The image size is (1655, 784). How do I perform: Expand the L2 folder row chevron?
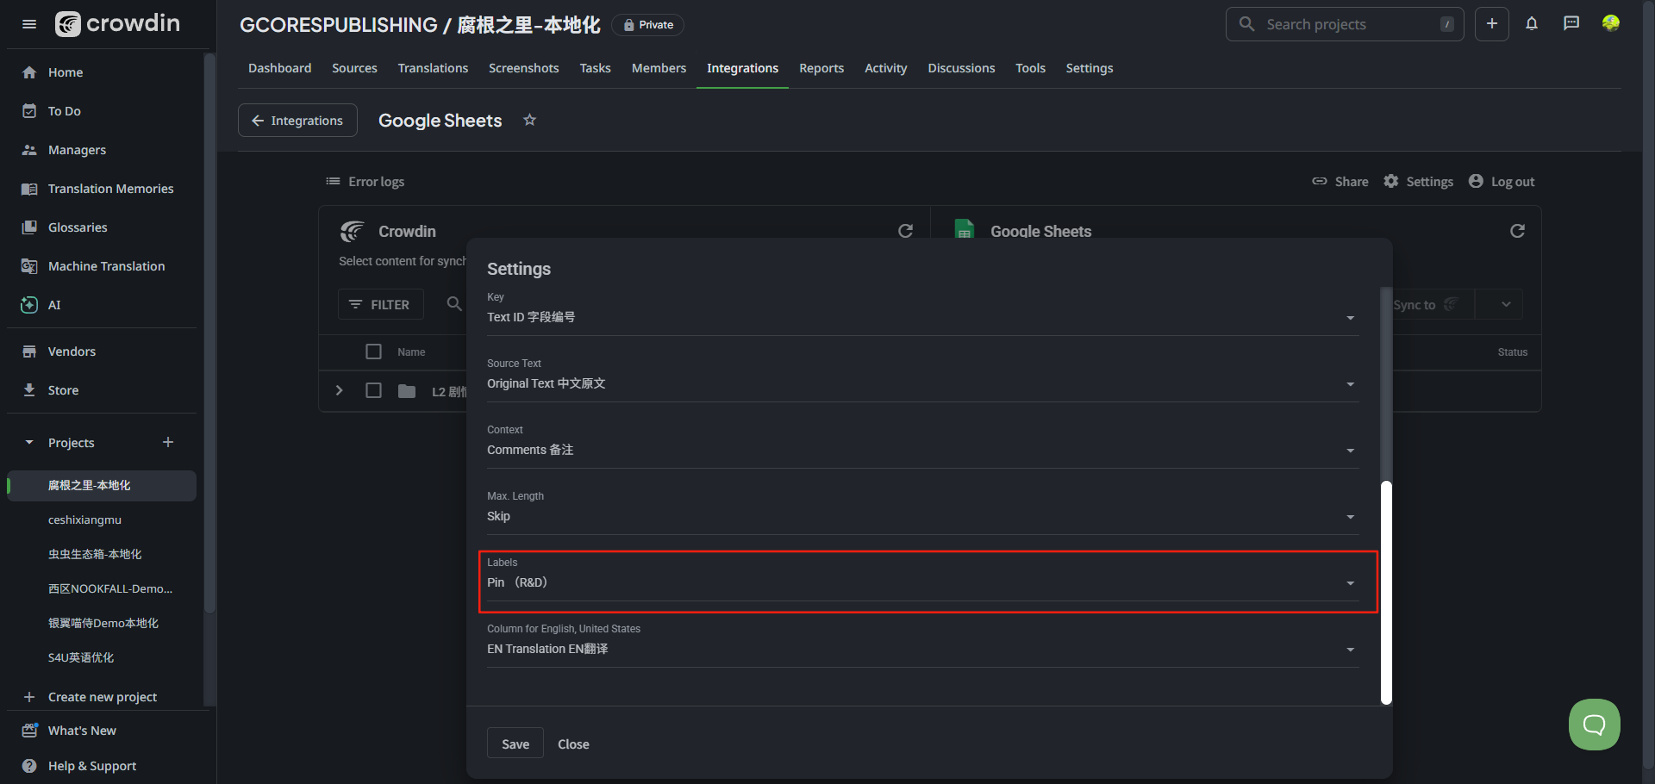[340, 391]
